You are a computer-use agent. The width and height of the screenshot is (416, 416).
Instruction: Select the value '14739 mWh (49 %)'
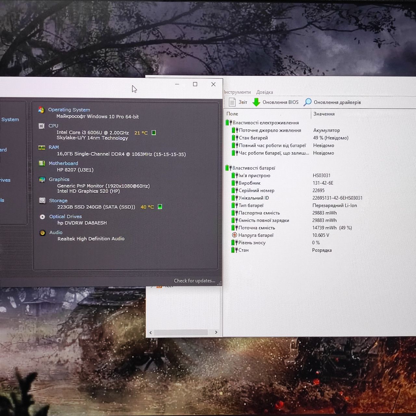click(x=332, y=228)
